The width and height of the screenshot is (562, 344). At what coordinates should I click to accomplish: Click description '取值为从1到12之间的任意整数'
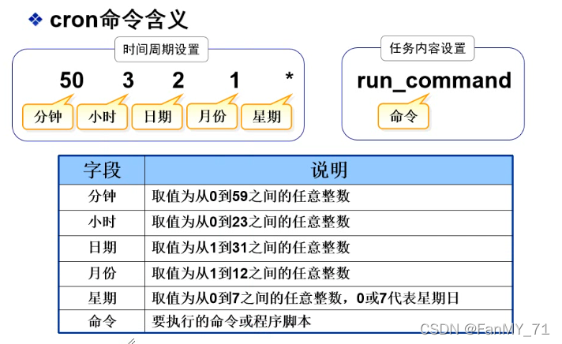250,274
